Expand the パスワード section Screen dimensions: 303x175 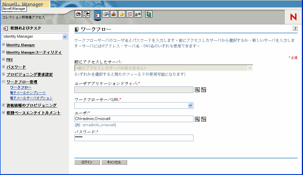pyautogui.click(x=3, y=67)
